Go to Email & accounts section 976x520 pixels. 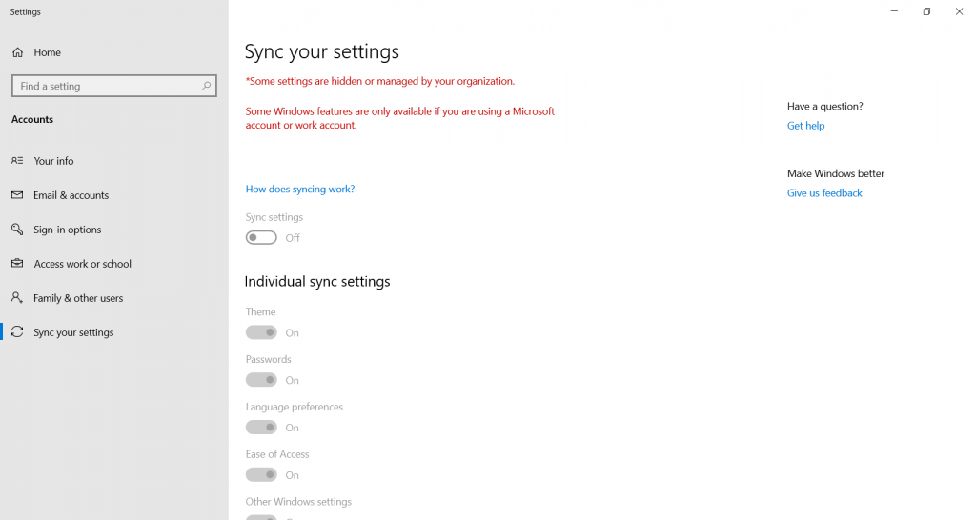pyautogui.click(x=71, y=195)
